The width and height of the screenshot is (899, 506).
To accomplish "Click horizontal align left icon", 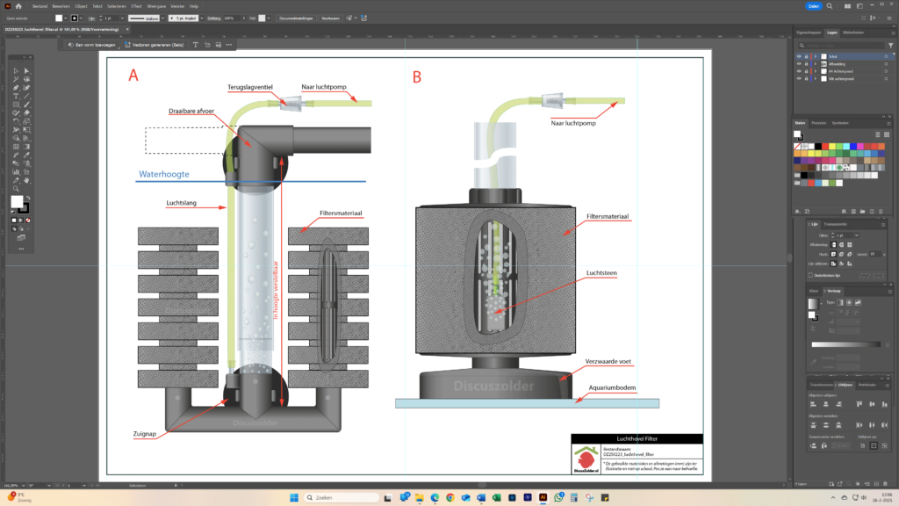I will pyautogui.click(x=813, y=404).
